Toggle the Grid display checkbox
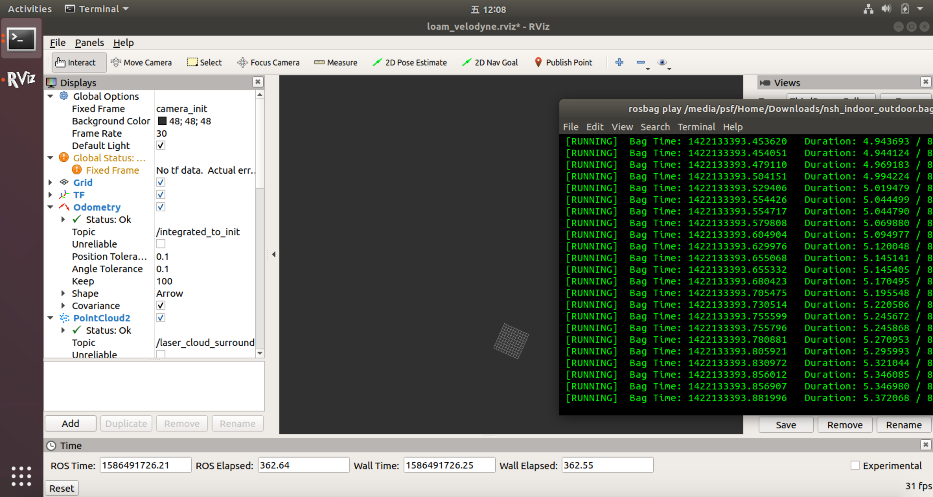Viewport: 933px width, 497px height. [x=160, y=182]
